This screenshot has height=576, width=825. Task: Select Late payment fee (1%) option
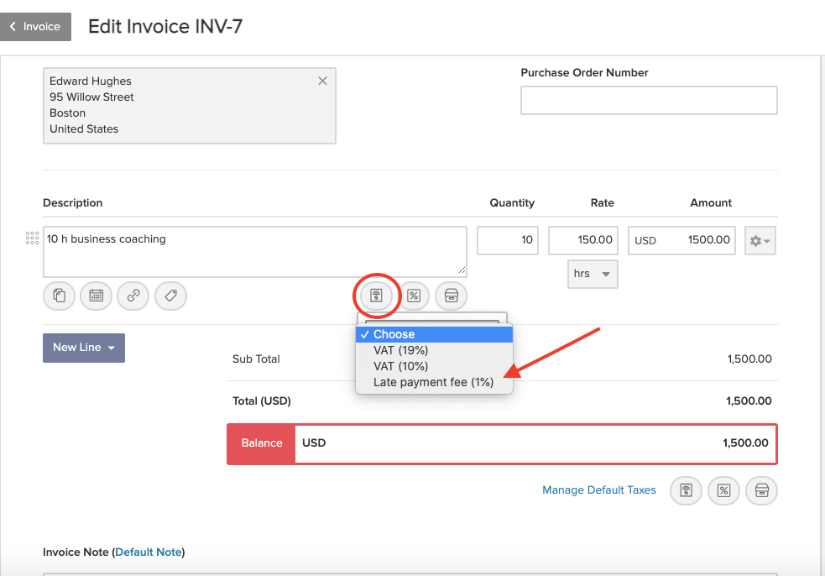[434, 382]
